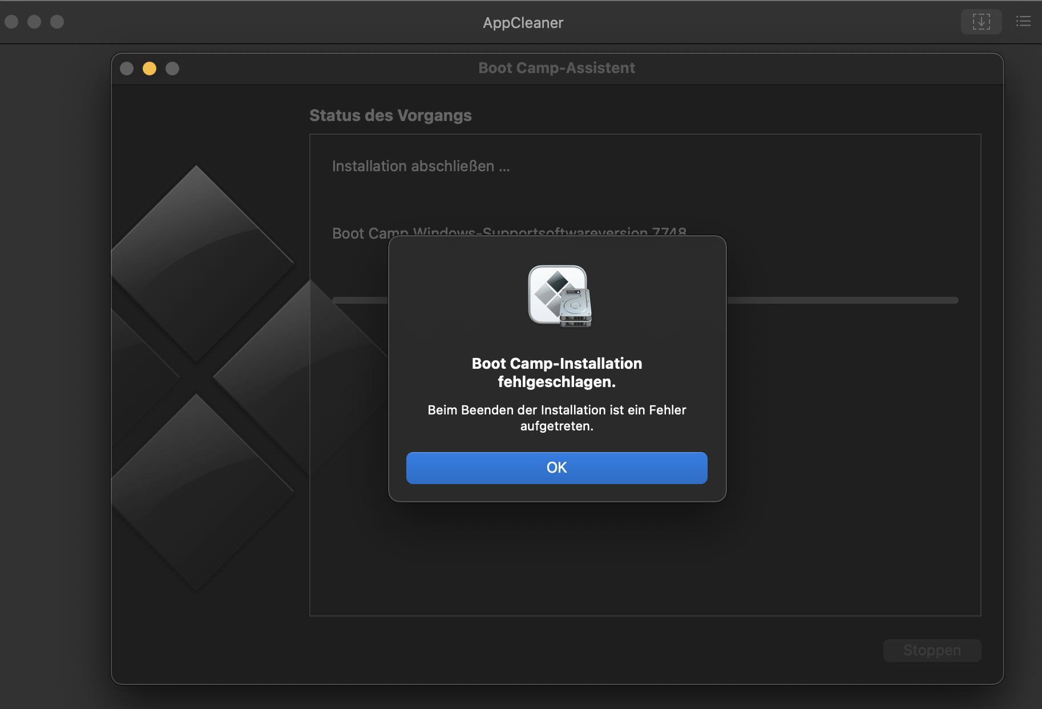The height and width of the screenshot is (709, 1042).
Task: Click 'Status des Vorgangs' heading
Action: click(x=390, y=115)
